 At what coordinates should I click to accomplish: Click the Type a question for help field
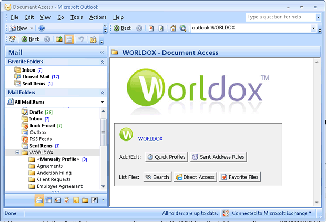coord(281,17)
